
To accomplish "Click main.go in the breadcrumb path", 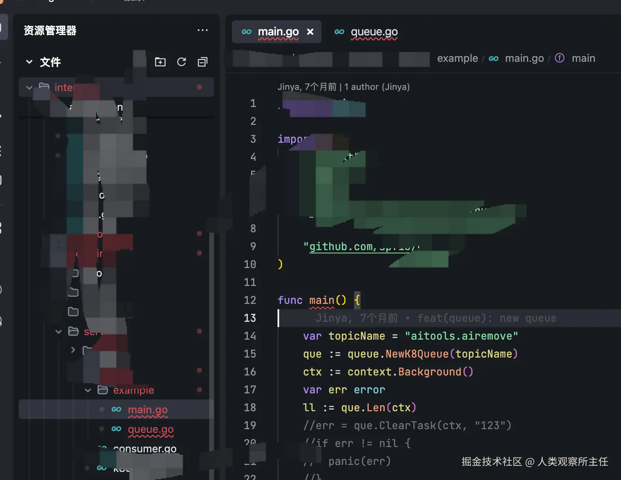I will click(524, 59).
